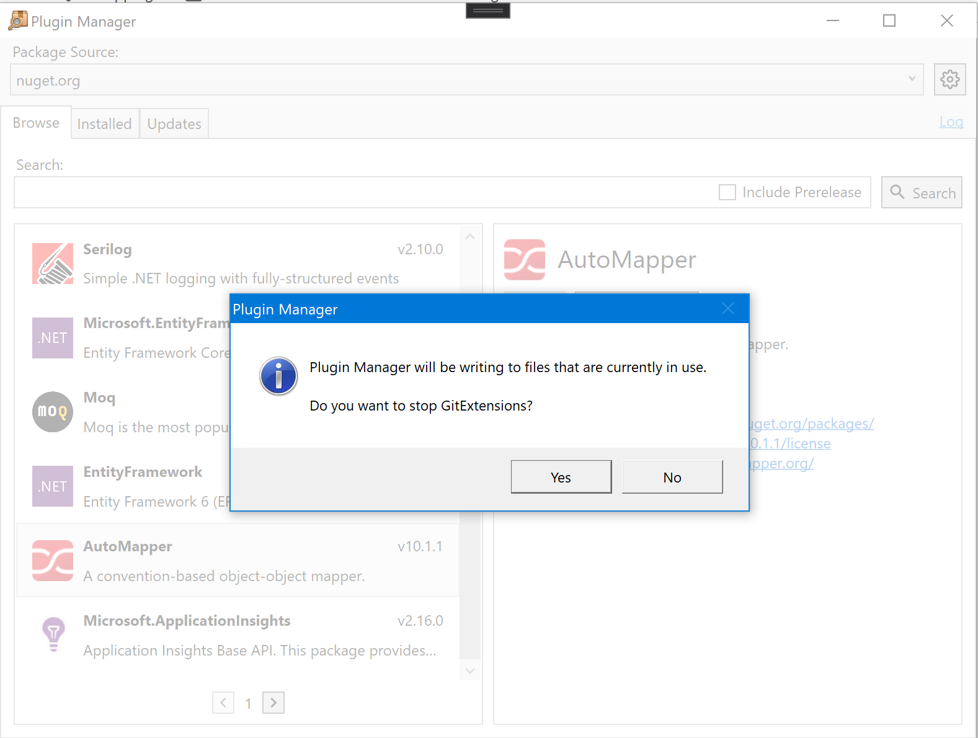Minimize the Plugin Manager window
The height and width of the screenshot is (738, 978).
(833, 20)
